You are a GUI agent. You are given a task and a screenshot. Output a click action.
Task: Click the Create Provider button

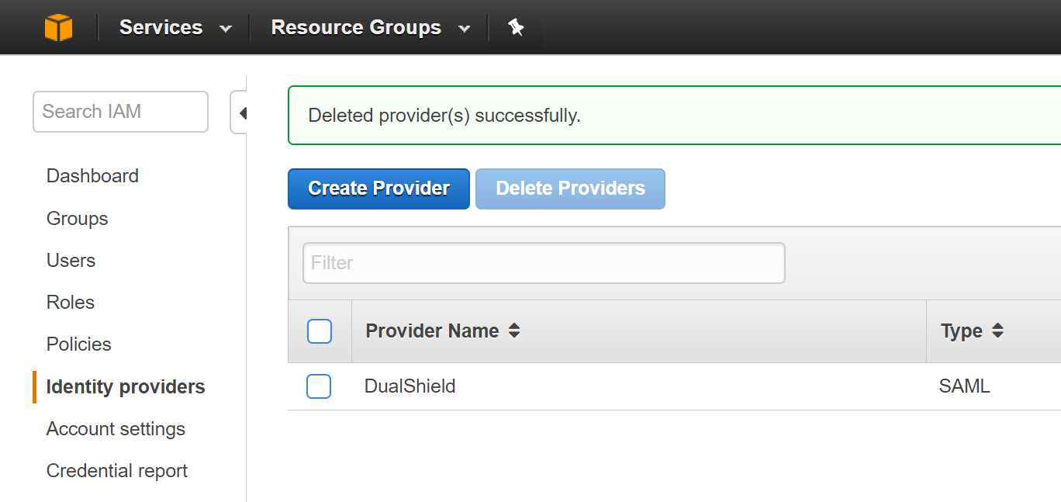pyautogui.click(x=378, y=189)
